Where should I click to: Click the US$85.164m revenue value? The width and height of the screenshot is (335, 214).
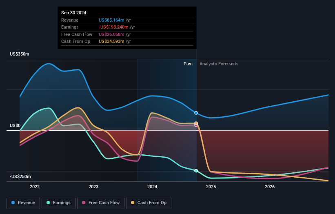click(111, 20)
